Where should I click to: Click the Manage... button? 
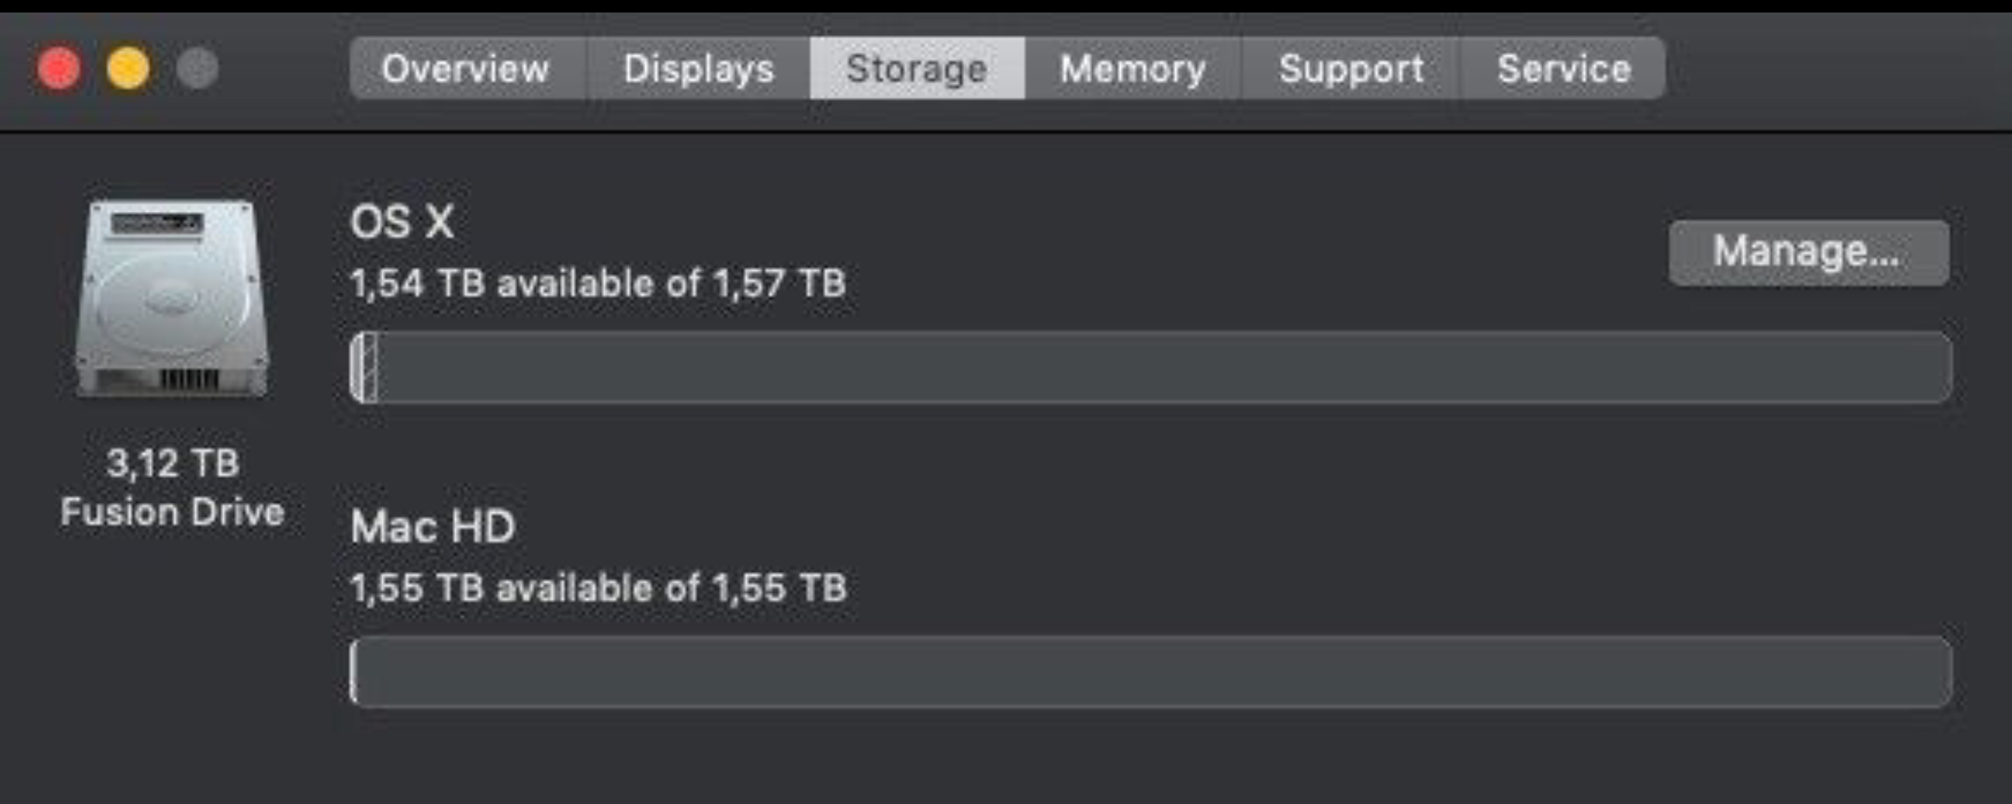pyautogui.click(x=1809, y=252)
